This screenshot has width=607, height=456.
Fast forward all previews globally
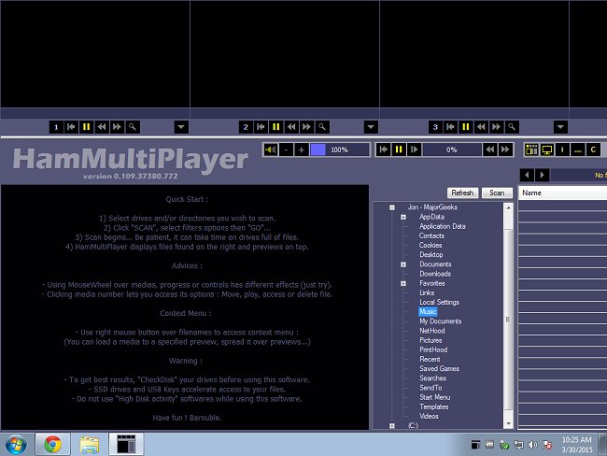click(505, 150)
